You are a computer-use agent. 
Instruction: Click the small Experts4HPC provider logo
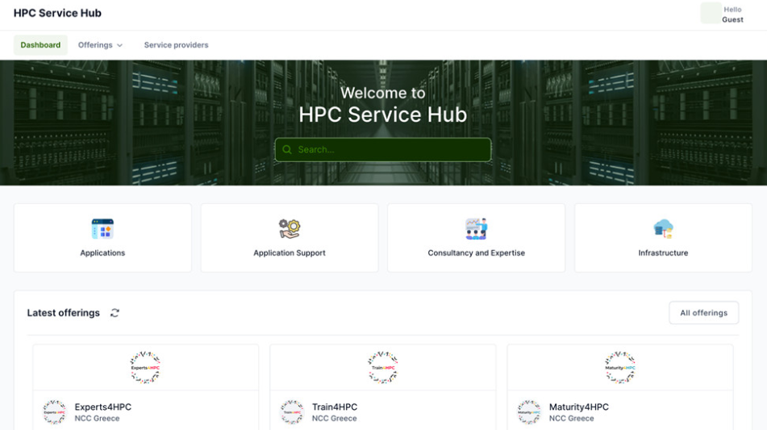click(54, 412)
